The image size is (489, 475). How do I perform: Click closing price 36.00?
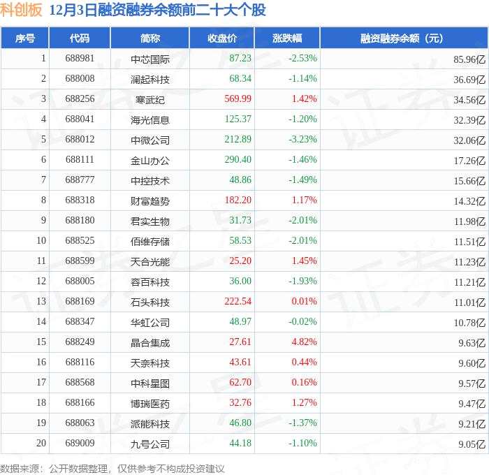240,281
